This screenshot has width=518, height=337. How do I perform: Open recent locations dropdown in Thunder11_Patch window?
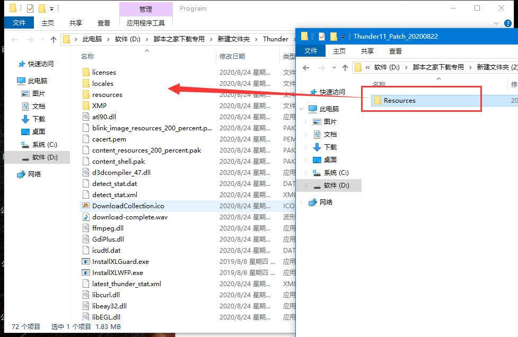tap(334, 68)
